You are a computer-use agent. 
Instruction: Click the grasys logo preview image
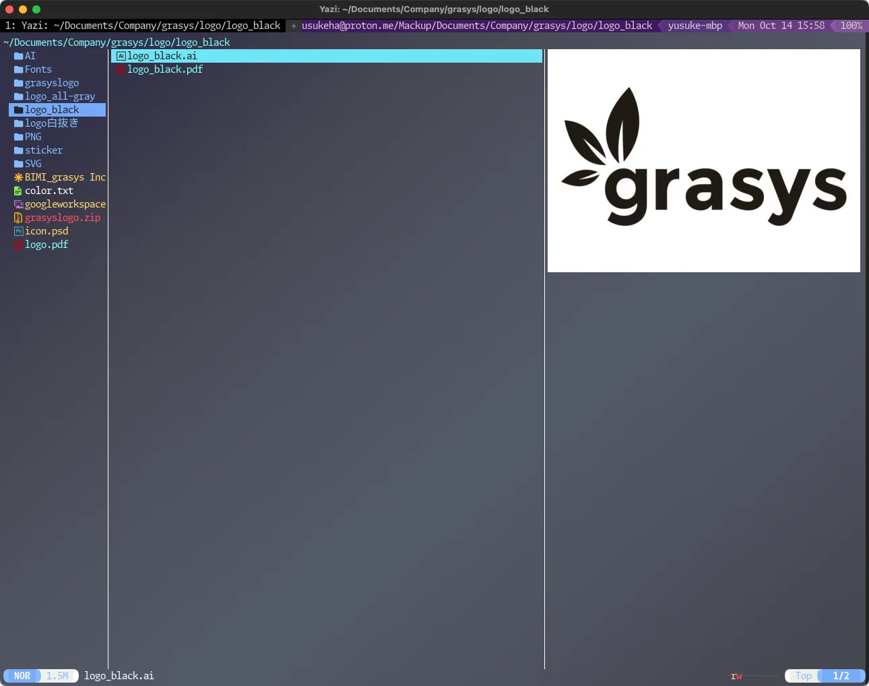tap(704, 160)
